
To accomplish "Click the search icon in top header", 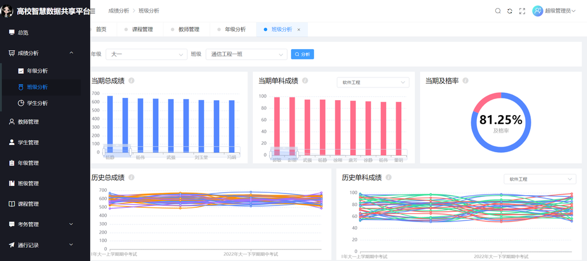I will [x=498, y=11].
